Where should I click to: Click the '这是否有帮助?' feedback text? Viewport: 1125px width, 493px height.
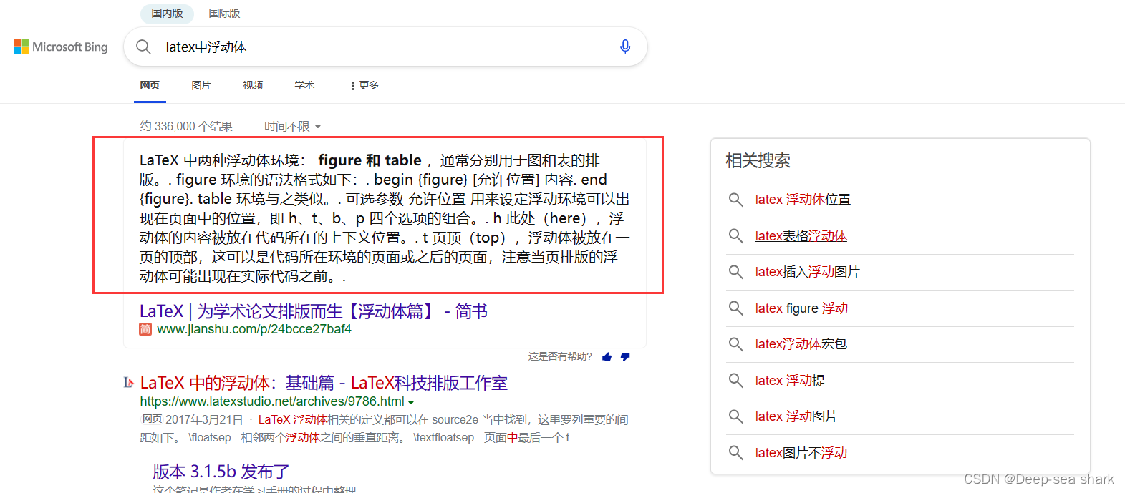(560, 356)
